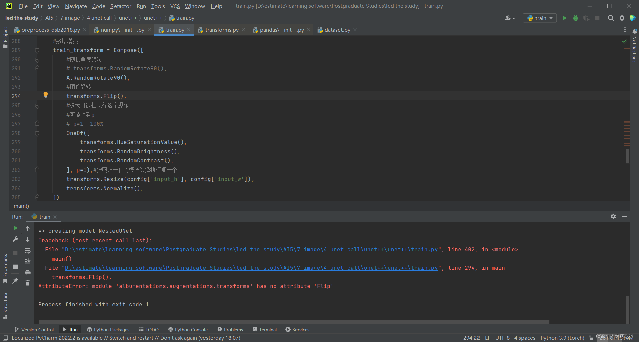Open hidden editor tabs via the ellipsis

pyautogui.click(x=625, y=30)
